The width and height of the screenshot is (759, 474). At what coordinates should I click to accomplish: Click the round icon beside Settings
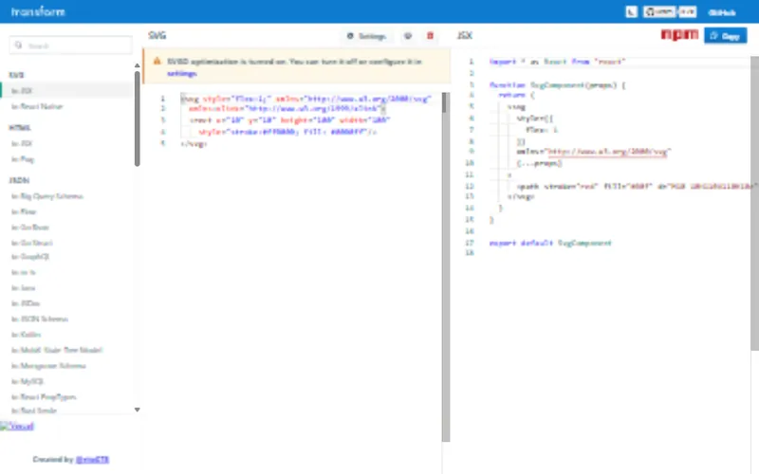coord(408,36)
